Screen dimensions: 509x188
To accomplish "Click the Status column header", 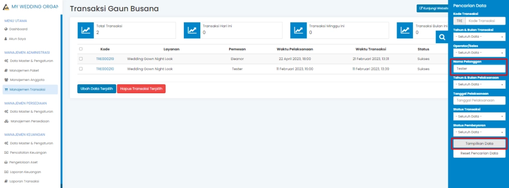I will [424, 49].
